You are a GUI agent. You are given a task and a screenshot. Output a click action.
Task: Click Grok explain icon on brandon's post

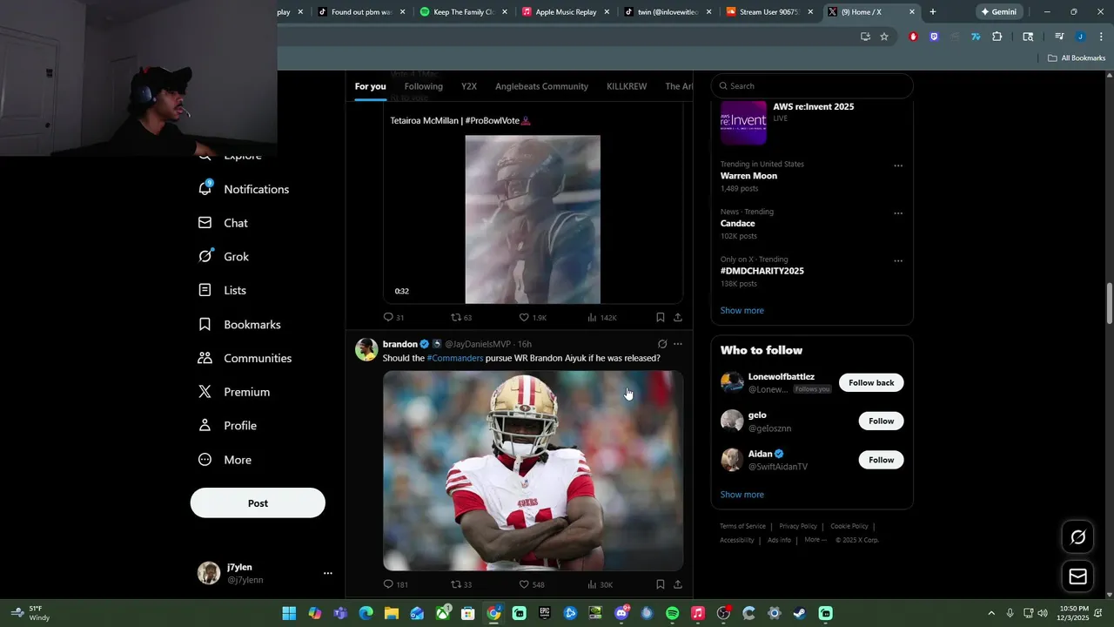[662, 344]
